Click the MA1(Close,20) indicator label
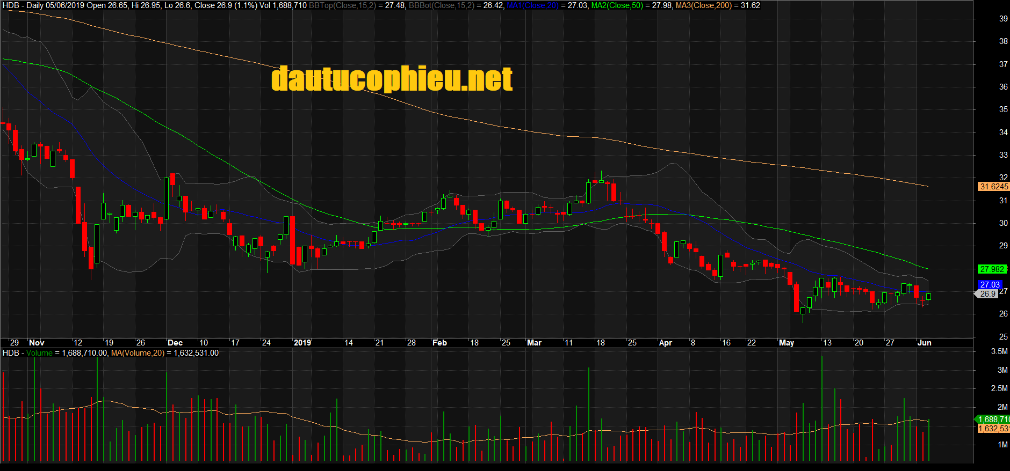1010x471 pixels. 532,5
